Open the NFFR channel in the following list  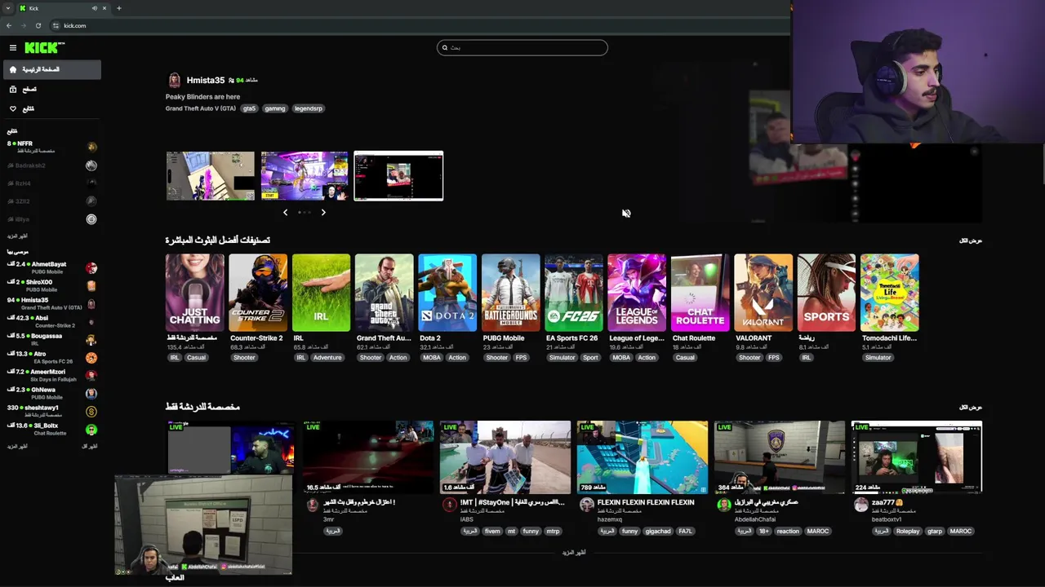pyautogui.click(x=52, y=147)
